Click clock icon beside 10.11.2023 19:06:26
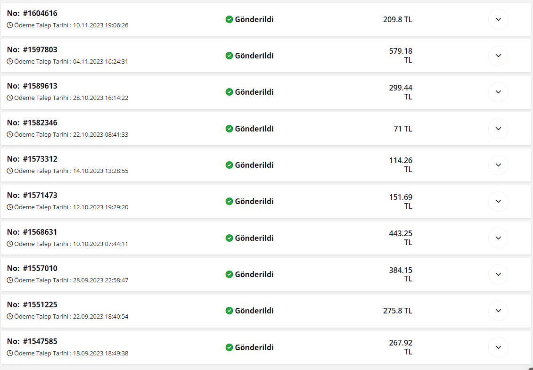The width and height of the screenshot is (533, 370). pyautogui.click(x=10, y=25)
